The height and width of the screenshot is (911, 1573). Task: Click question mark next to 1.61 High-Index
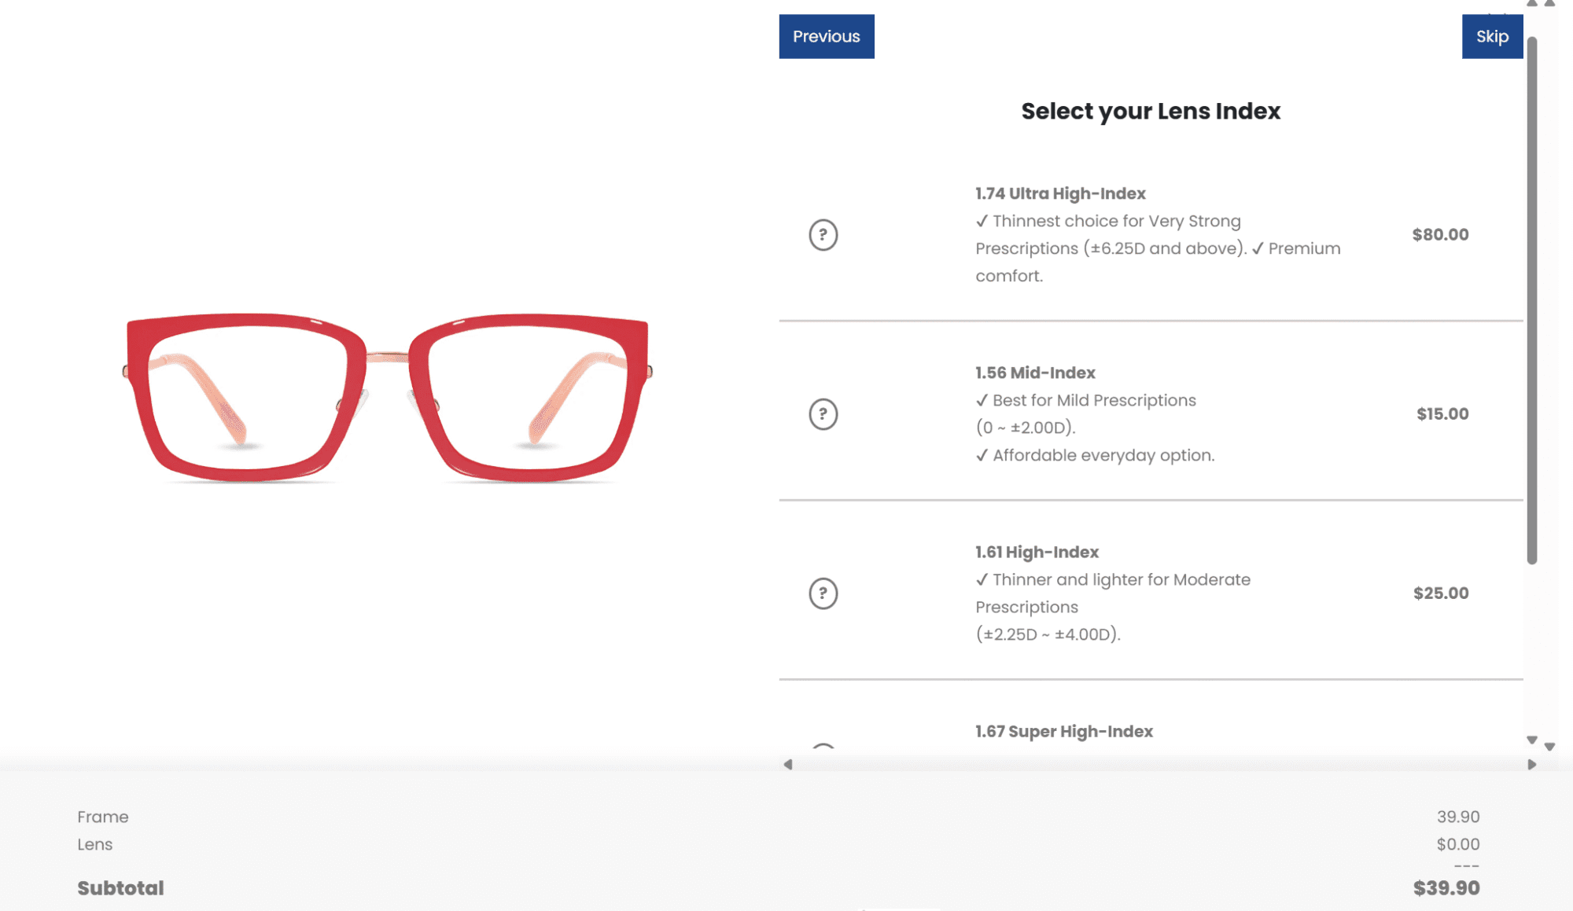tap(823, 593)
